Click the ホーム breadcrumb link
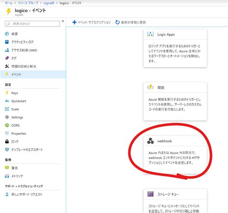This screenshot has height=213, width=228. point(9,3)
